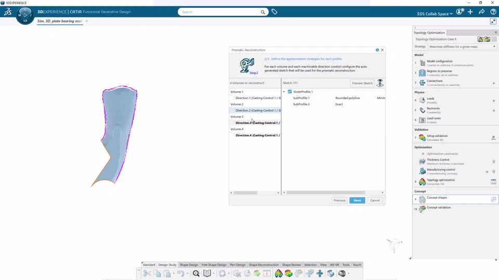Select Direction.3 under Volume.3
The height and width of the screenshot is (280, 499).
(x=257, y=123)
